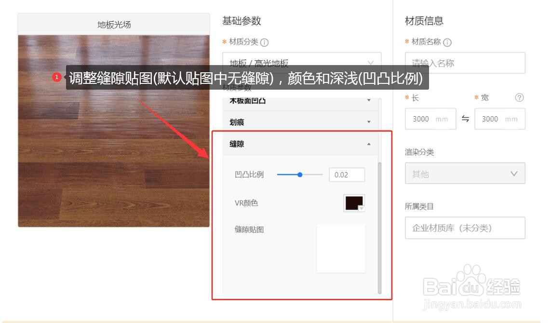Image resolution: width=551 pixels, height=323 pixels.
Task: Expand the 划痕 section
Action: pyautogui.click(x=300, y=122)
